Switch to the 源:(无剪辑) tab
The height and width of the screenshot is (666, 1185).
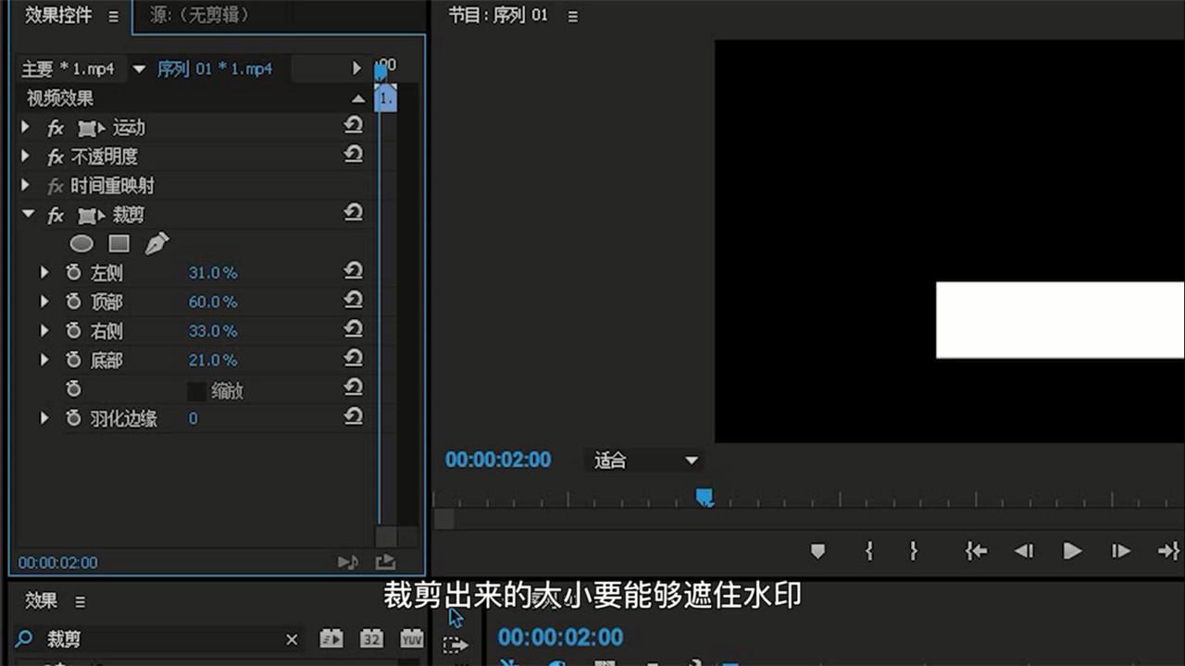pyautogui.click(x=199, y=16)
